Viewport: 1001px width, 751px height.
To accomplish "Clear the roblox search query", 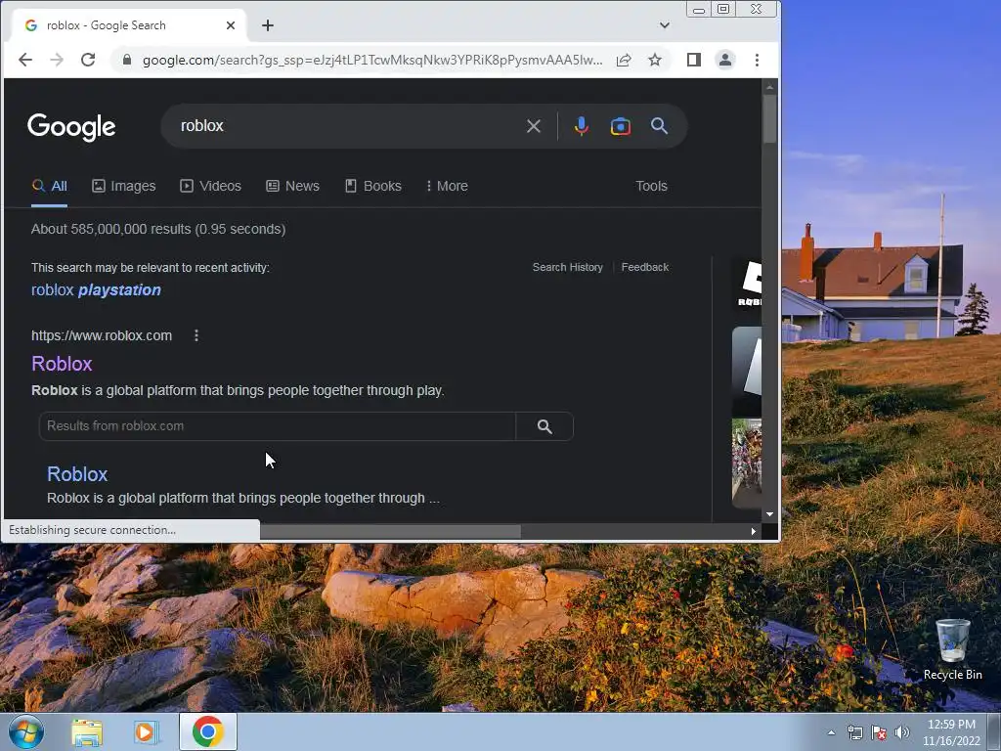I will coord(534,126).
